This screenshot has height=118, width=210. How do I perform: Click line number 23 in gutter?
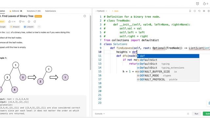(x=100, y=103)
